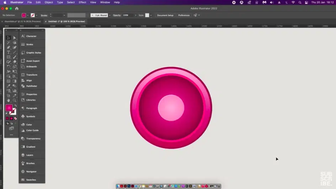The width and height of the screenshot is (336, 189).
Task: Open the Window menu
Action: coord(105,2)
